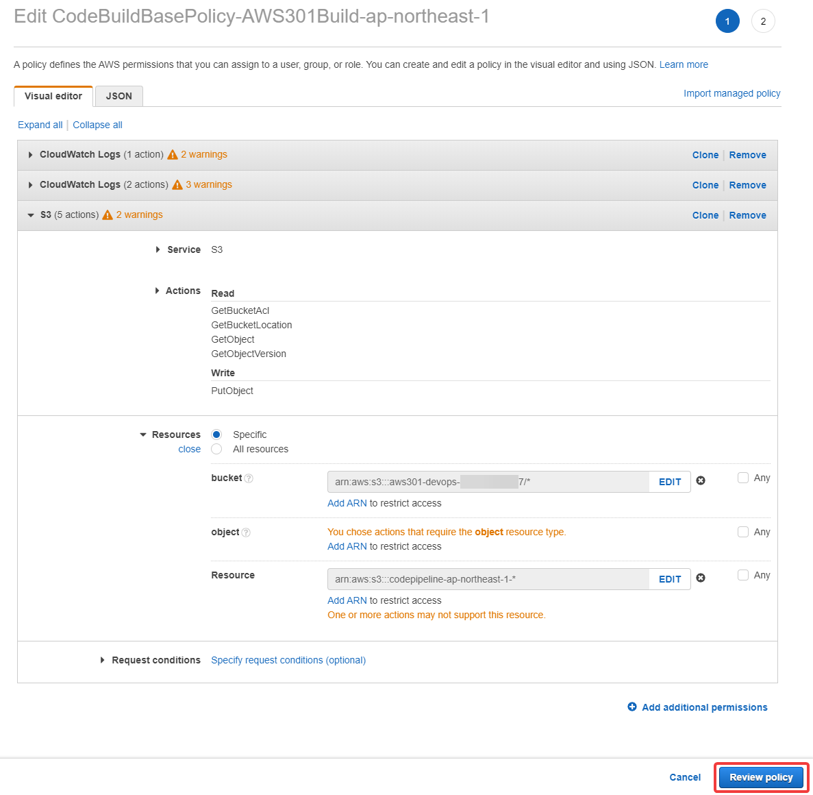Viewport: 813px width, 795px height.
Task: Click the GetObjectVersion action text
Action: tap(249, 354)
